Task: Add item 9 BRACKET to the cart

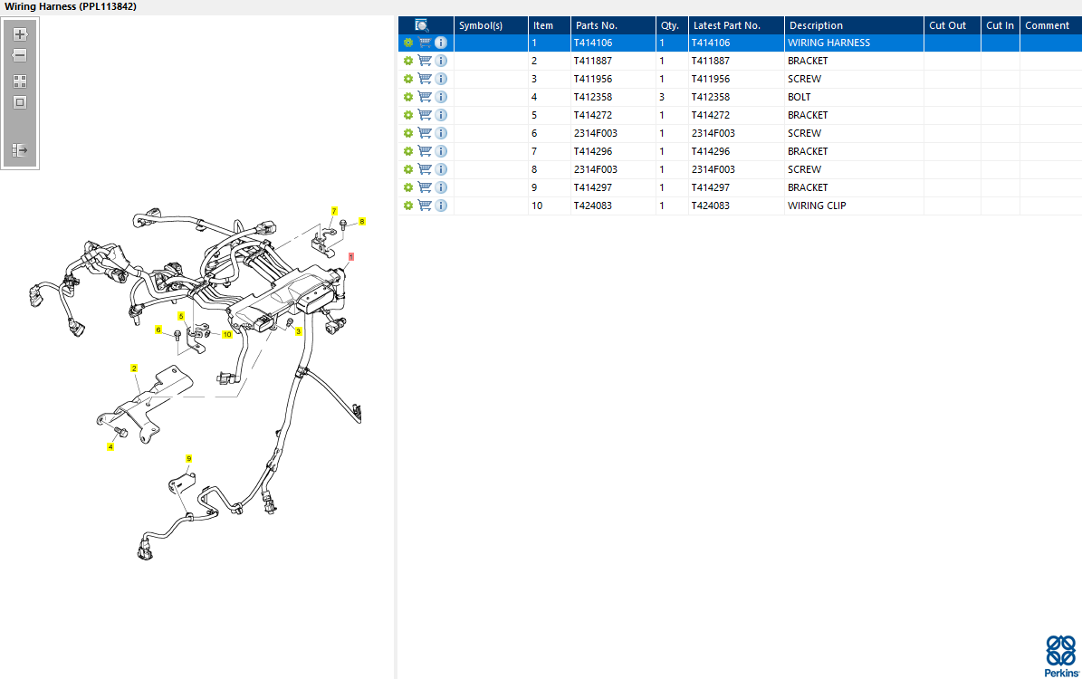Action: 425,187
